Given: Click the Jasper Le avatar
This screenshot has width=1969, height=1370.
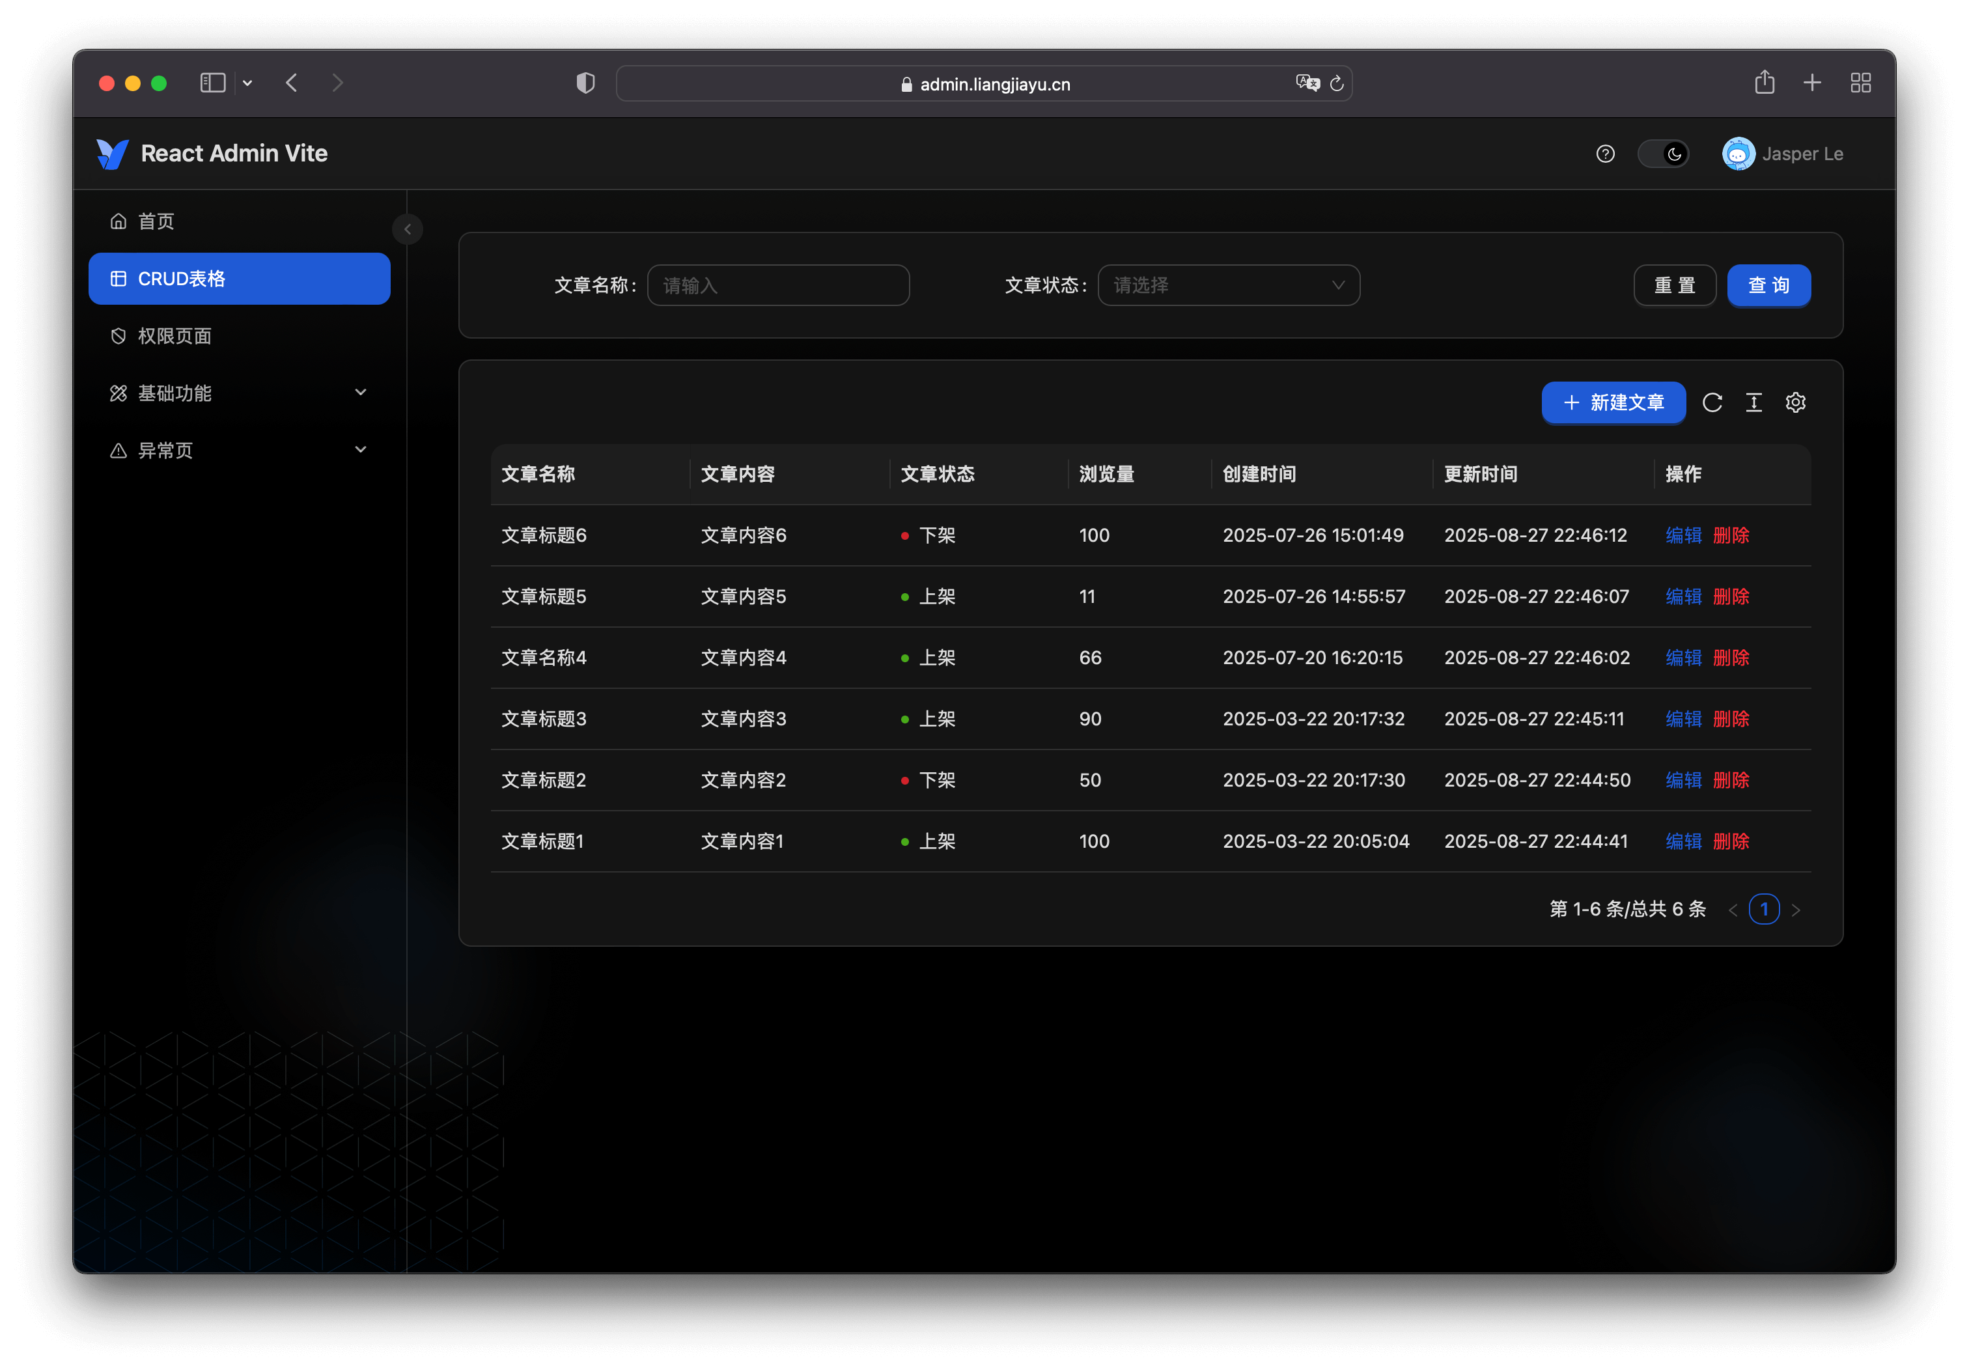Looking at the screenshot, I should coord(1739,154).
